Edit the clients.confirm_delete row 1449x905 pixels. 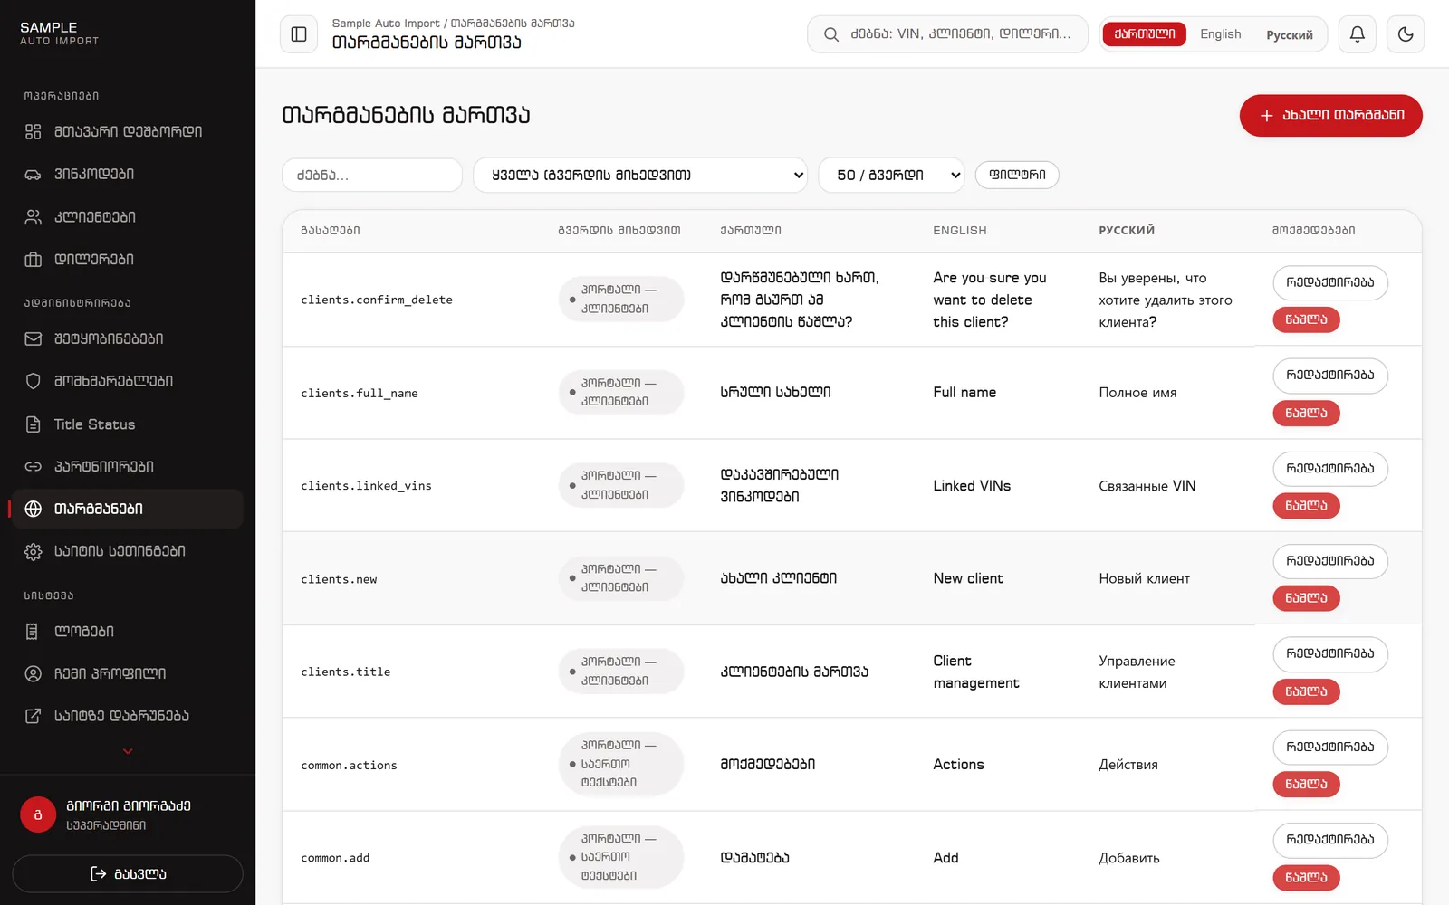[x=1329, y=283]
